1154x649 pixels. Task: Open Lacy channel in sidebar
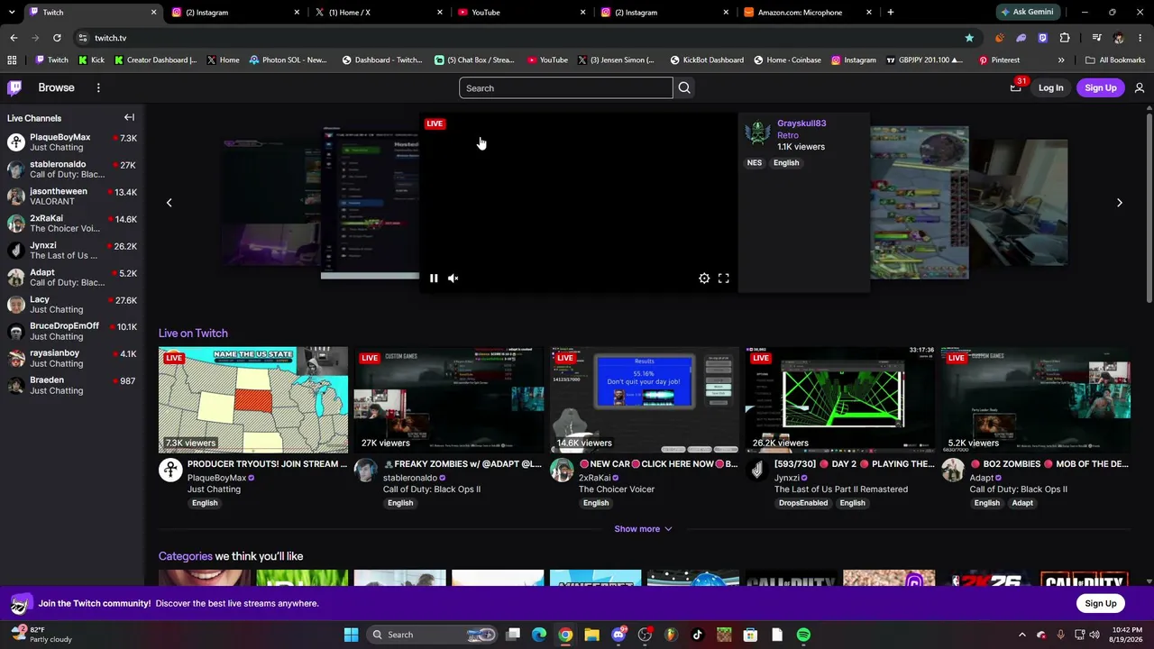72,305
